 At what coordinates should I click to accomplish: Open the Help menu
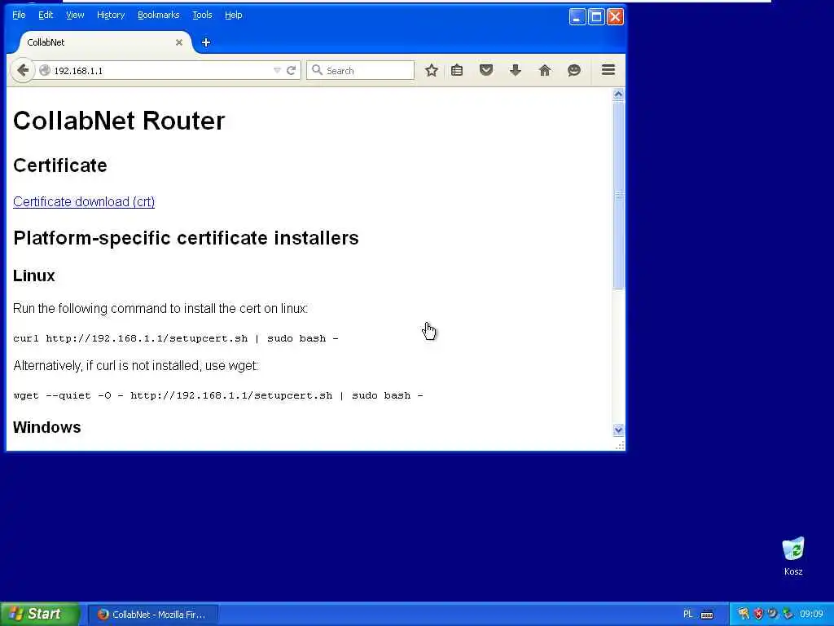(234, 15)
